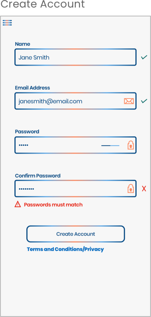Focus the Email Address input field

click(75, 101)
